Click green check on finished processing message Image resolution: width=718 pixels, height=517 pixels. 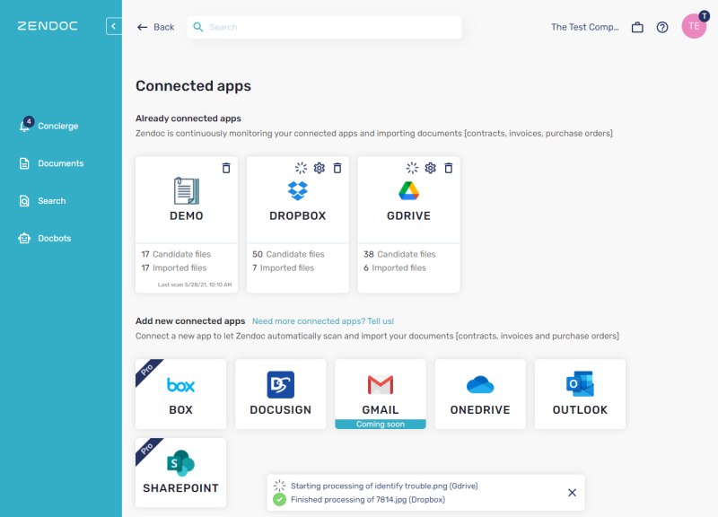[279, 500]
